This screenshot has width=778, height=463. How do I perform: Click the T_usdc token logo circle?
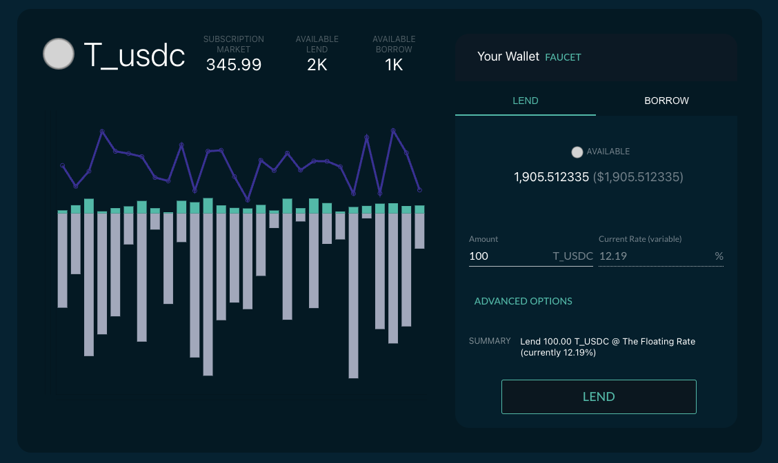point(59,54)
